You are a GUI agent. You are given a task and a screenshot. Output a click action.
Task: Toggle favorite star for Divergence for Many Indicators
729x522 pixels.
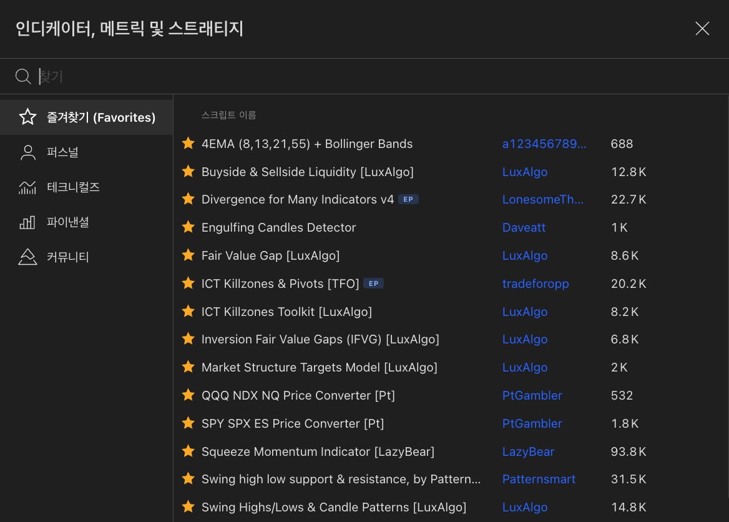click(188, 199)
